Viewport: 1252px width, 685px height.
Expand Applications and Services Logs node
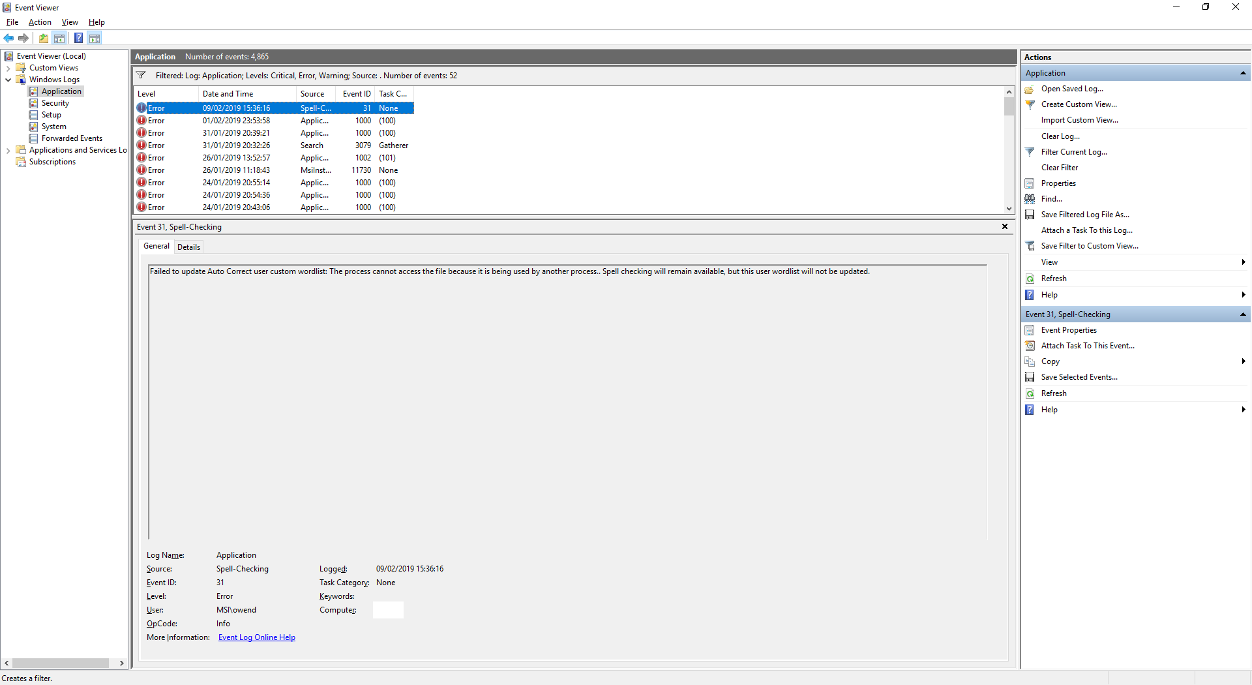[8, 150]
